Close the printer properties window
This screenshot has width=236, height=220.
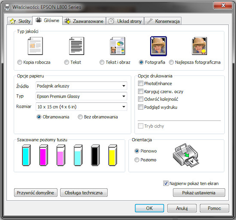tap(223, 6)
